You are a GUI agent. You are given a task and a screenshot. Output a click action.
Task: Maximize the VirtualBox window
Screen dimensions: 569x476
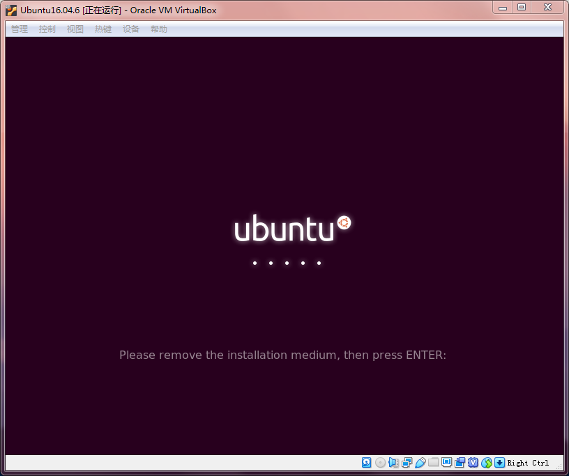[522, 8]
